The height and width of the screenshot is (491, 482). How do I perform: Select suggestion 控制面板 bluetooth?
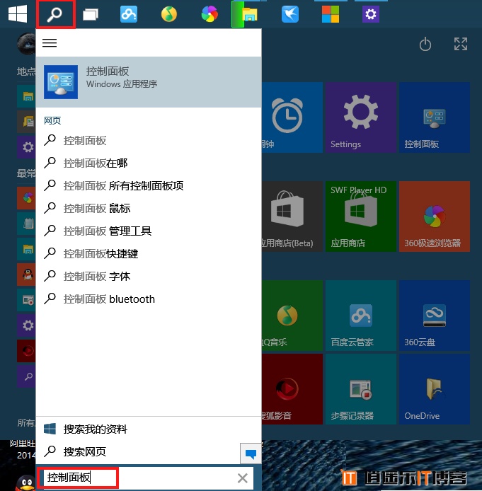point(149,299)
